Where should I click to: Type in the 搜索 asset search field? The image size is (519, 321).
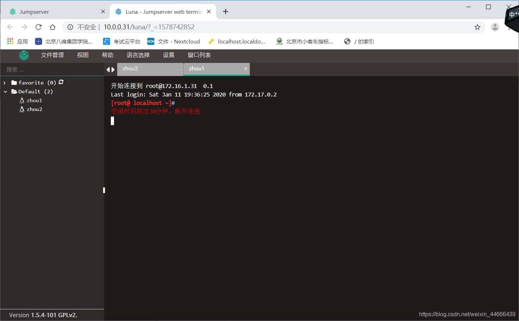coord(52,70)
